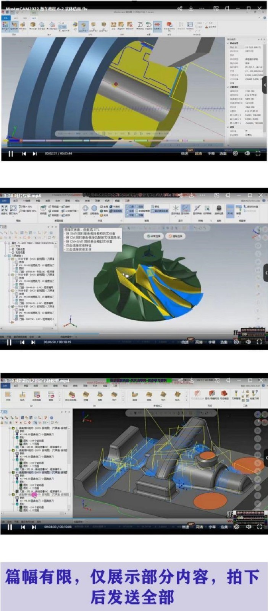Skip to next episode in 实体仿真 video
This screenshot has width=268, height=611.
tap(35, 154)
